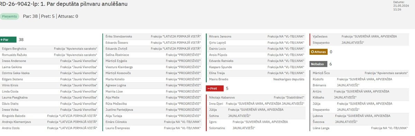Select the Ēriks Stendzenieks row
Image resolution: width=415 pixels, height=136 pixels.
point(152,36)
